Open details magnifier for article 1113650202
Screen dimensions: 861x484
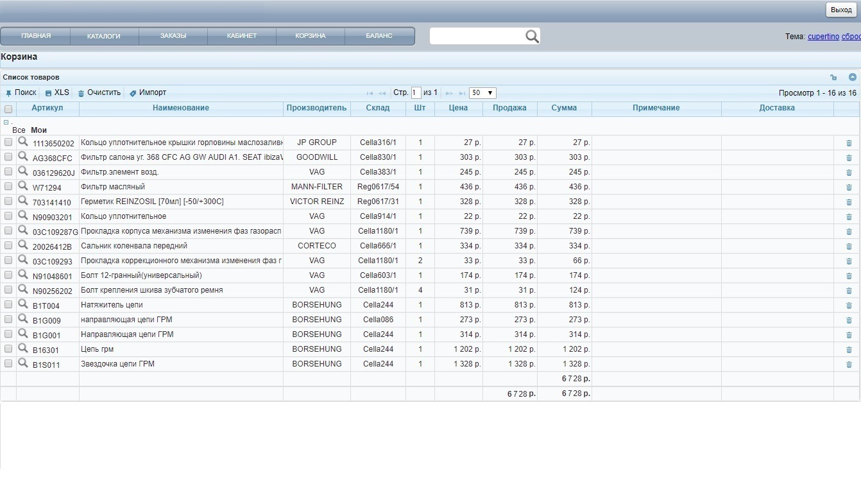coord(22,141)
